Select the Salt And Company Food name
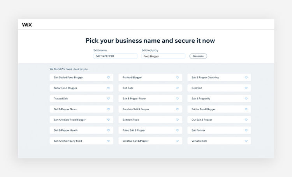The height and width of the screenshot is (177, 292). click(81, 141)
